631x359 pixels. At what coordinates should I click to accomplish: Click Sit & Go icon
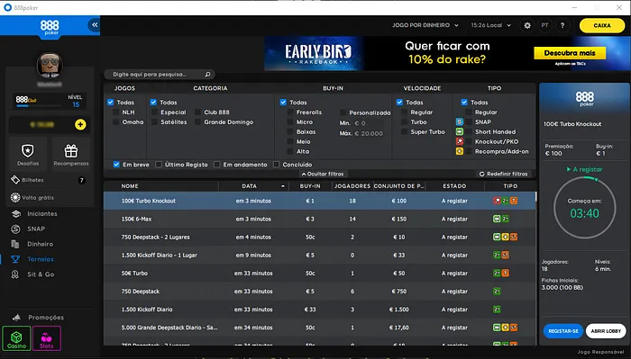[15, 274]
